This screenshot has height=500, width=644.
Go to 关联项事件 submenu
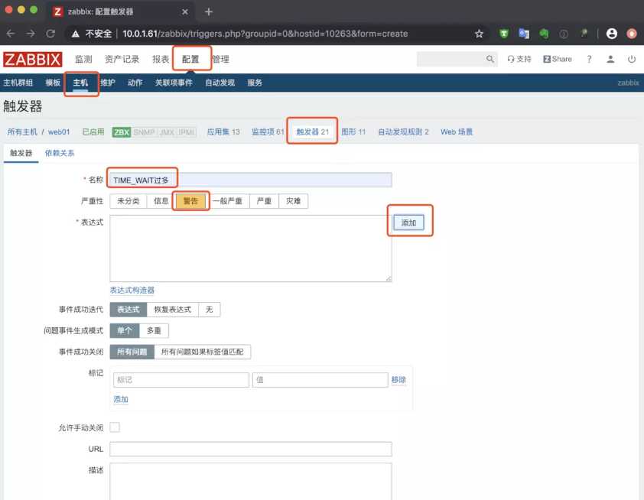pos(174,83)
